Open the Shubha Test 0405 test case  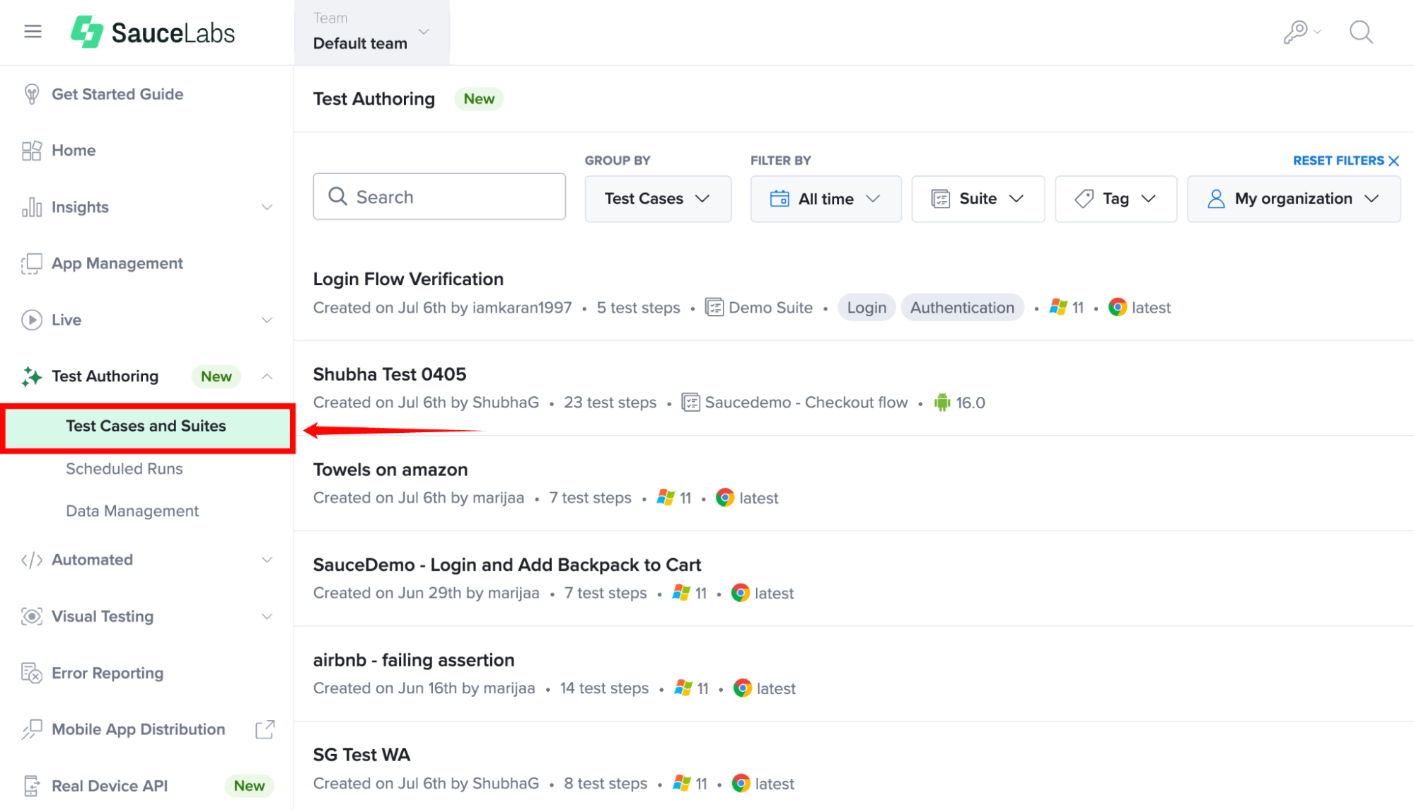[x=390, y=374]
